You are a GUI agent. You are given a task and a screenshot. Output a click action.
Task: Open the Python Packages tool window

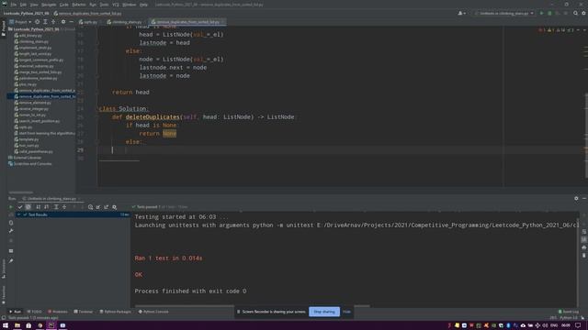pyautogui.click(x=116, y=312)
